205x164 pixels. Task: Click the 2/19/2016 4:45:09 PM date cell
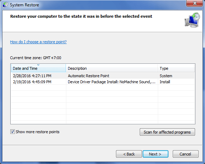click(32, 82)
